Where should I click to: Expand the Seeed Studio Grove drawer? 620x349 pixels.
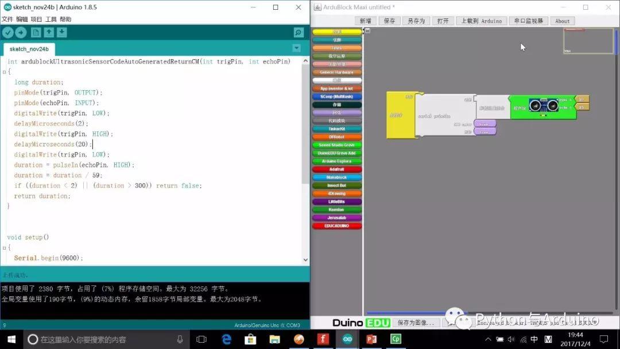337,145
